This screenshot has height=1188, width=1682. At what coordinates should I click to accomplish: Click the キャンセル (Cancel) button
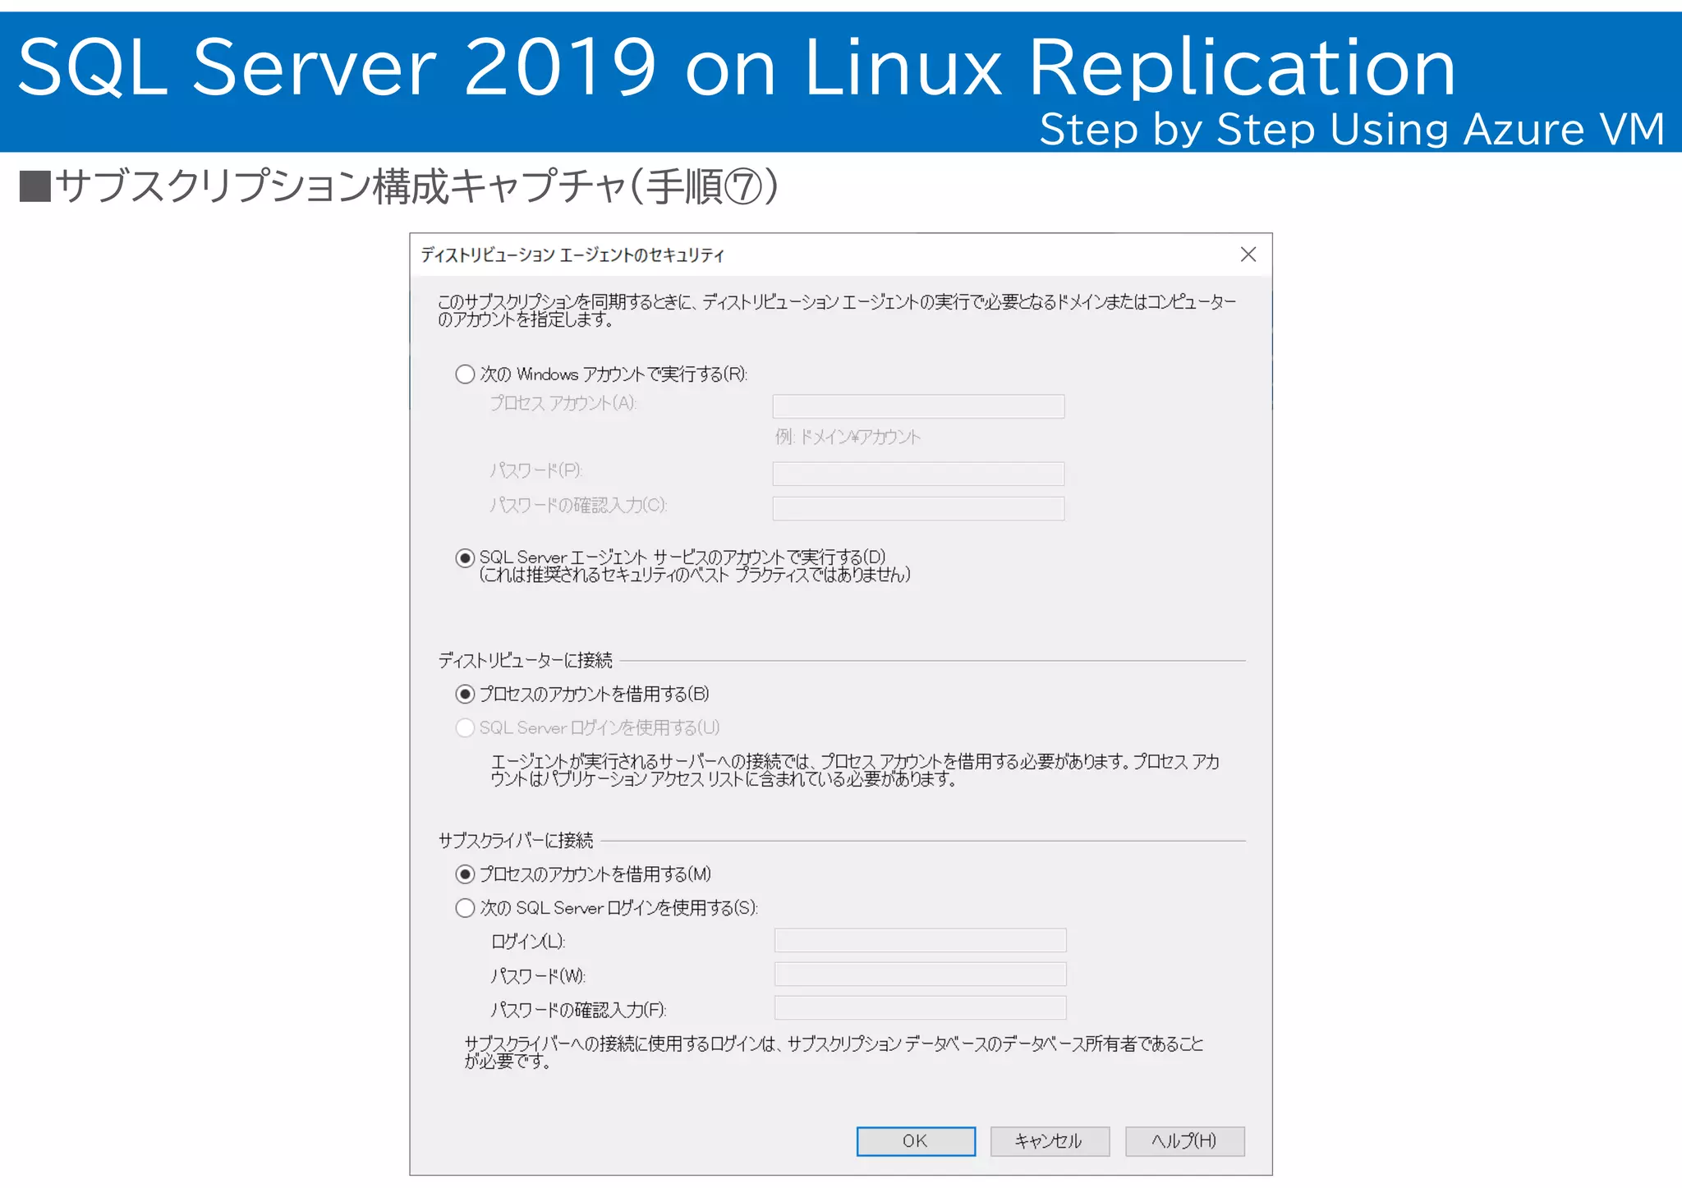1050,1141
